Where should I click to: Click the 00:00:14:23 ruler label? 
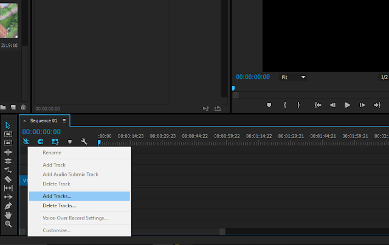click(131, 136)
